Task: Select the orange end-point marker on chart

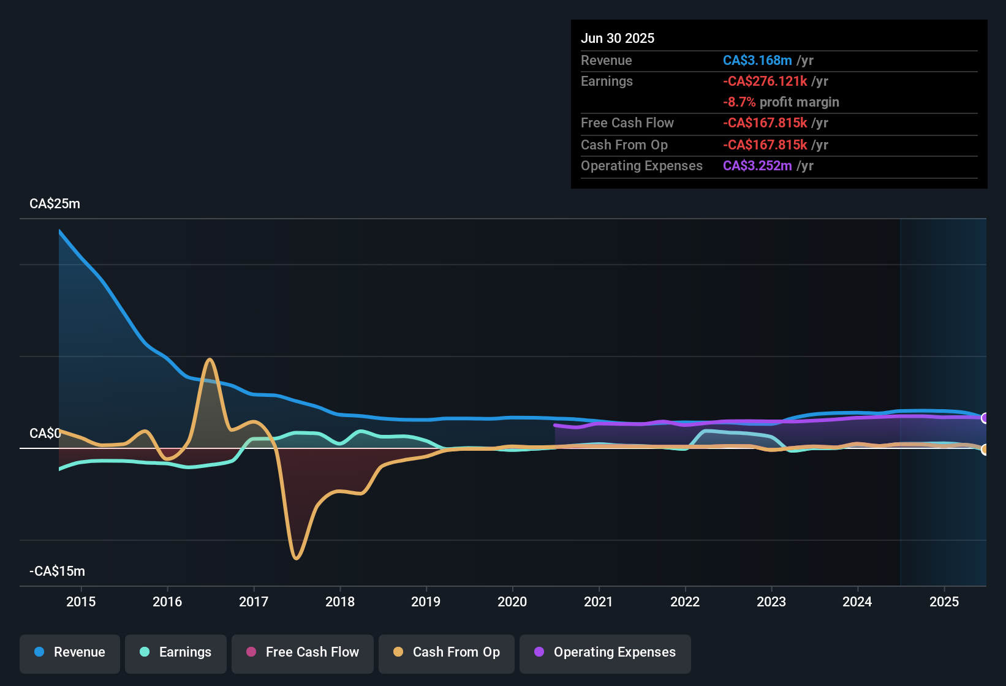Action: click(x=985, y=450)
